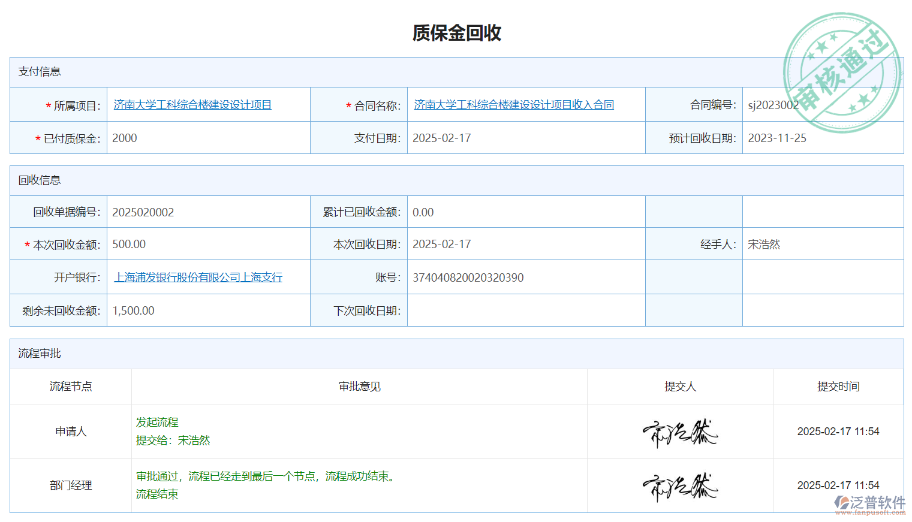Click the empty 下次回收日期 field
Viewport: 912px width, 522px height.
point(525,310)
